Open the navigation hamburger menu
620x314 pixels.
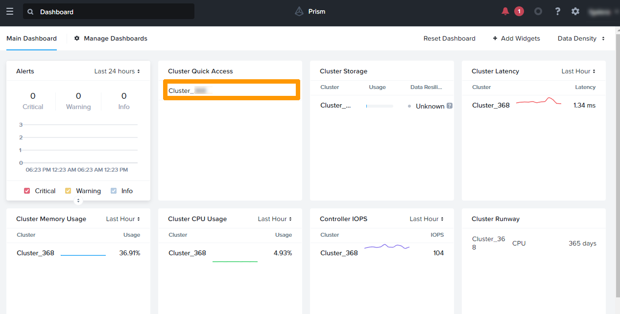10,11
